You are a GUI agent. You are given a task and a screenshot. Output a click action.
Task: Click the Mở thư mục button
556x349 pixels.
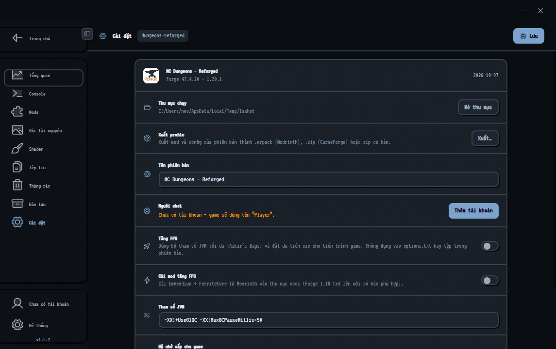tap(478, 107)
